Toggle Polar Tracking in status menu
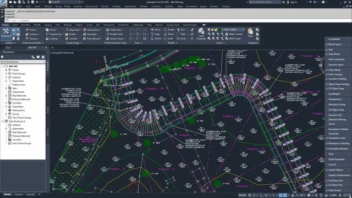Viewport: 352px width, 198px height. (335, 75)
